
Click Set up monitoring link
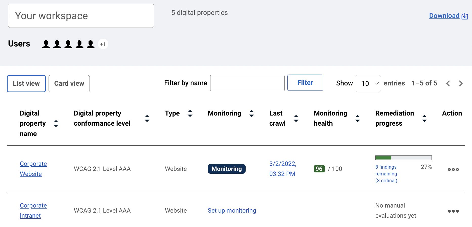click(x=232, y=211)
